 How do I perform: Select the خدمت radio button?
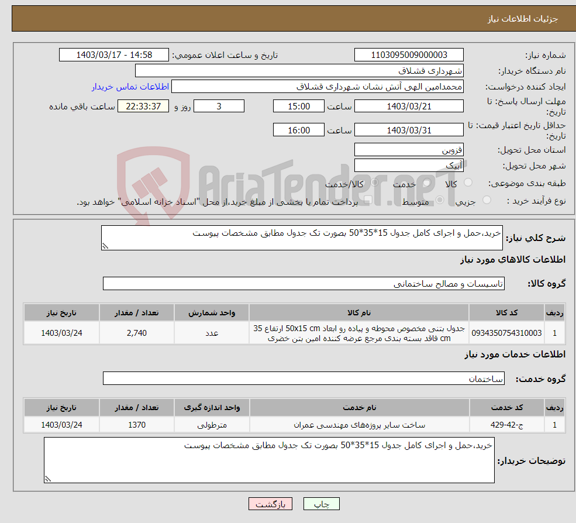426,183
